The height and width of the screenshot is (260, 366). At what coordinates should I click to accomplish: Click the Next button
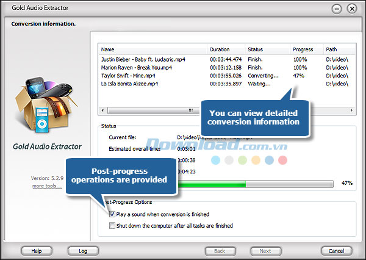tap(265, 251)
